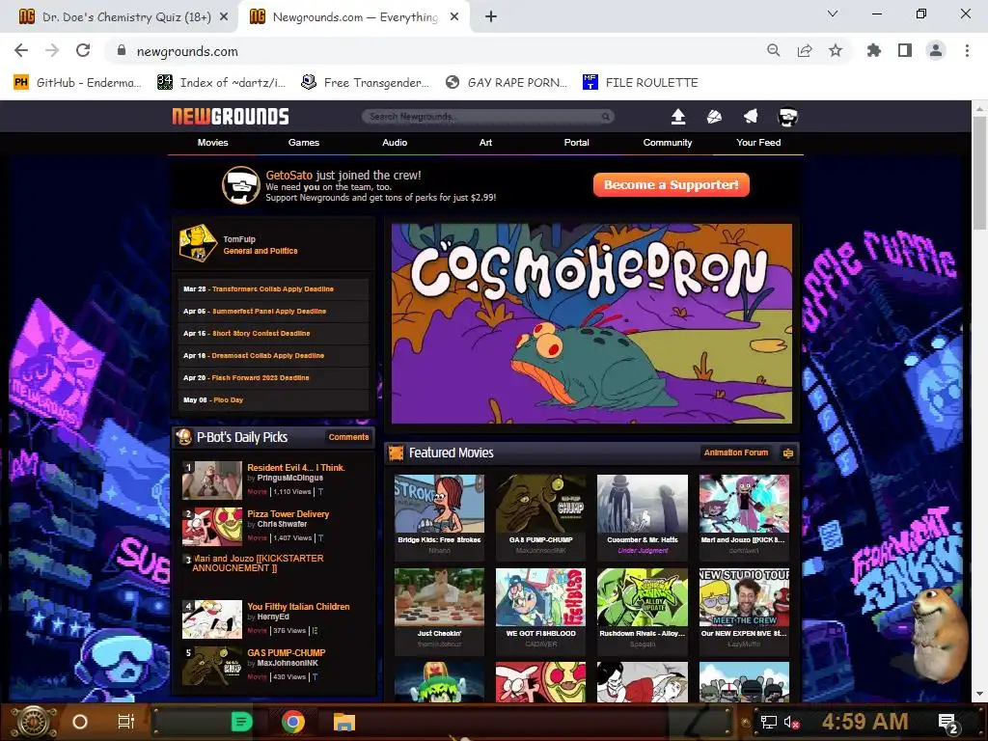The height and width of the screenshot is (741, 988).
Task: Click the Comments button on Daily Picks
Action: point(348,437)
